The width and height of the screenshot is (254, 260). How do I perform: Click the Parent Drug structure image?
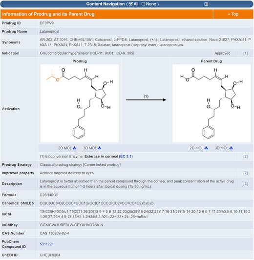coord(212,103)
